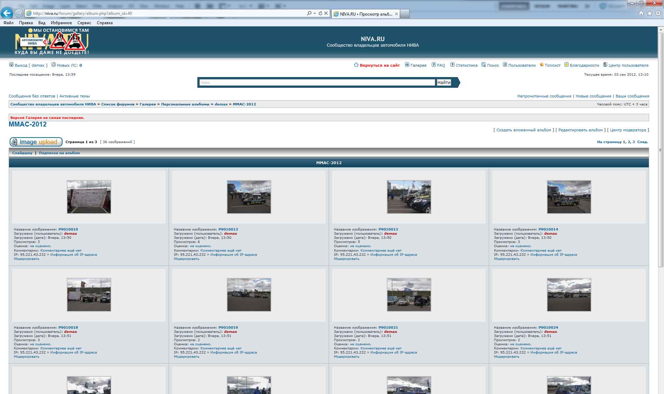The image size is (664, 394).
Task: Start the Слайдшоу link
Action: pyautogui.click(x=22, y=153)
